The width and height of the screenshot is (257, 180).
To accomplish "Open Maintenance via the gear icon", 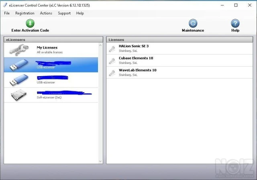I will coord(193,23).
